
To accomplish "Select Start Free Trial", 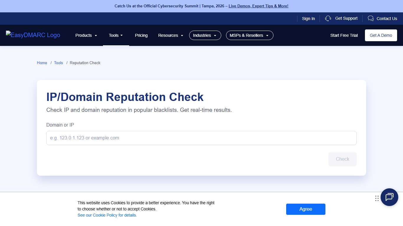I will [344, 35].
